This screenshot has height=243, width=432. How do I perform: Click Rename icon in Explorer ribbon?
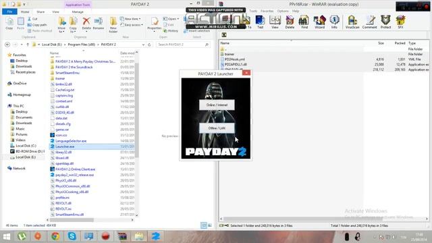tap(99, 24)
